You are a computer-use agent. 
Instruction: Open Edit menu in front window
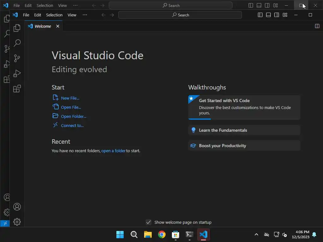(x=38, y=15)
